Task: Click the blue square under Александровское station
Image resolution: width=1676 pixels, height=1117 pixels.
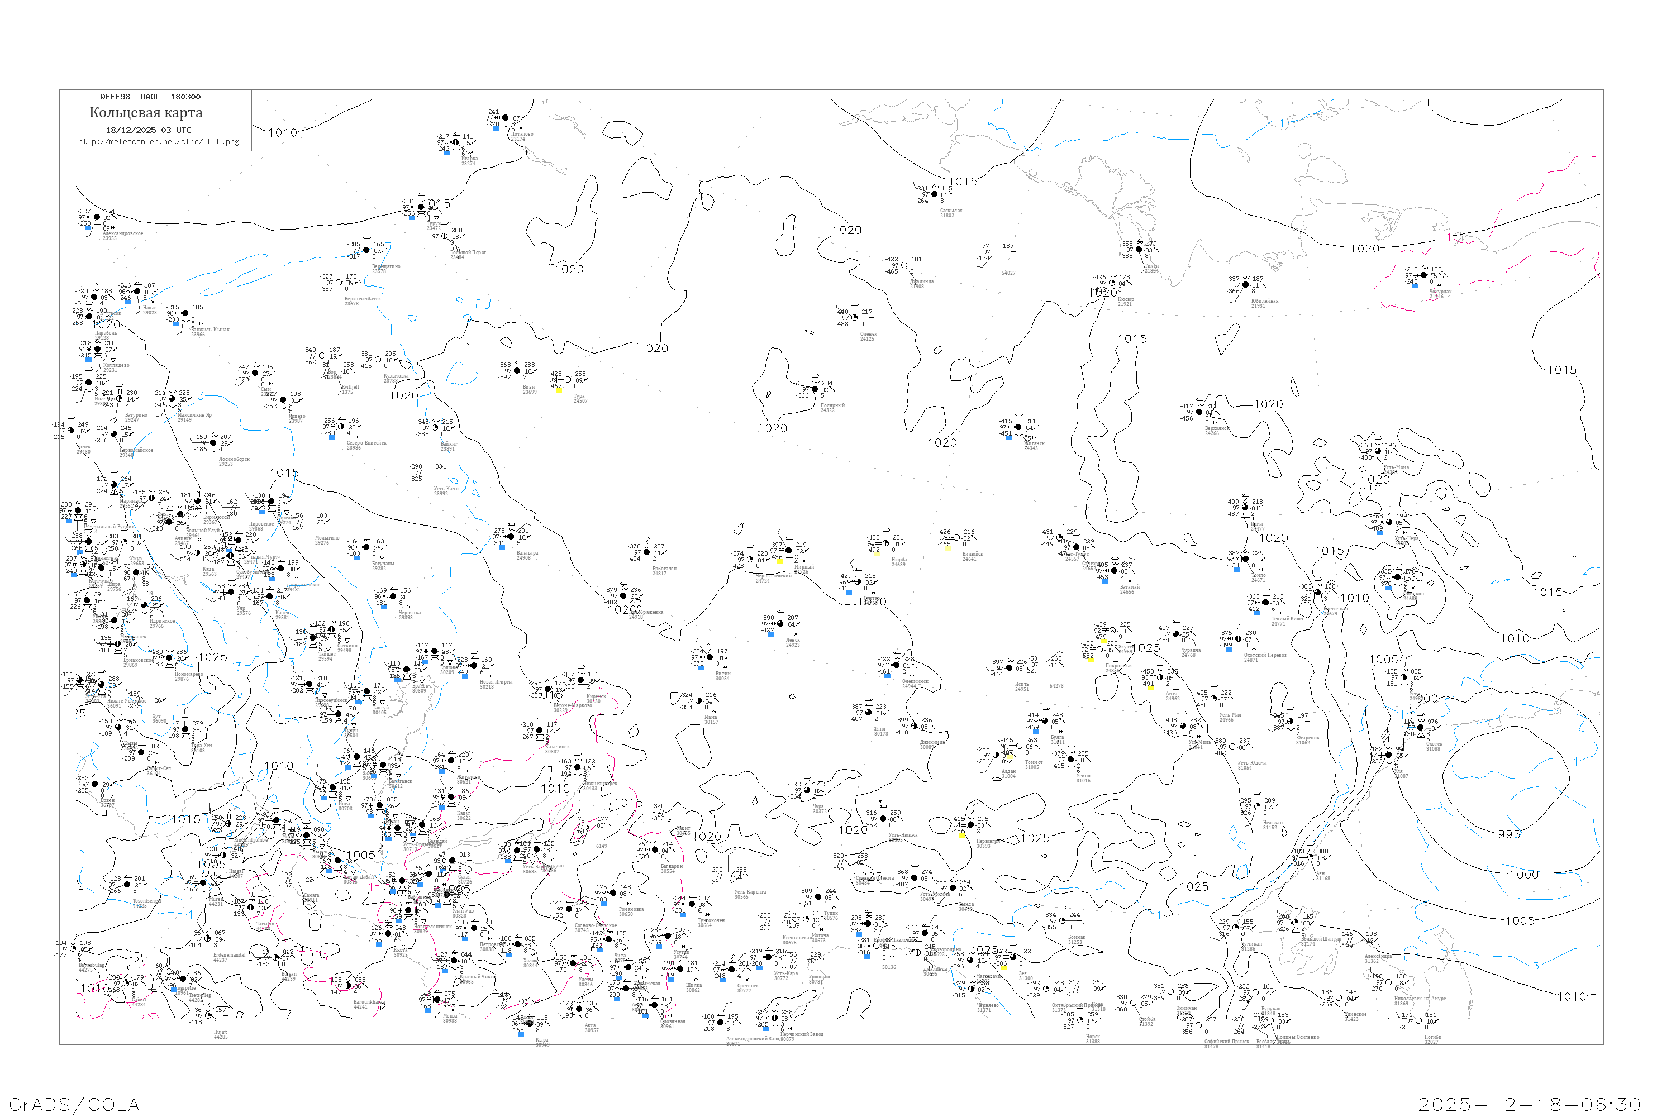Action: 88,228
